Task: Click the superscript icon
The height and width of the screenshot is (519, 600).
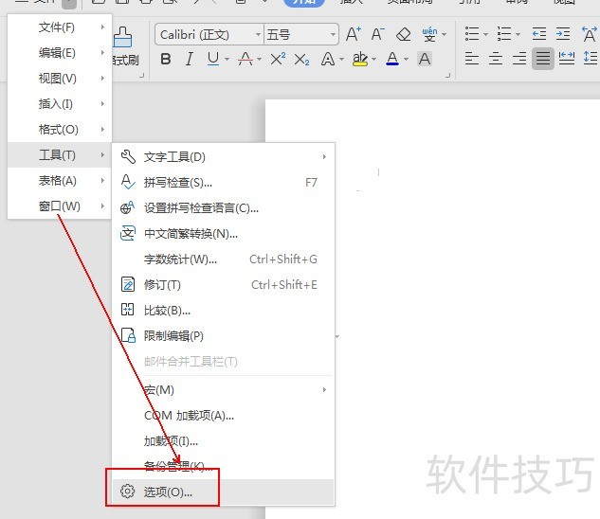Action: (278, 59)
